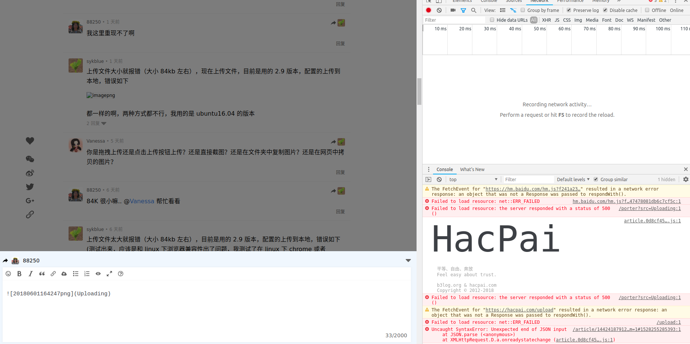This screenshot has height=344, width=690.
Task: Uncheck the Preserve log checkbox
Action: tap(569, 10)
